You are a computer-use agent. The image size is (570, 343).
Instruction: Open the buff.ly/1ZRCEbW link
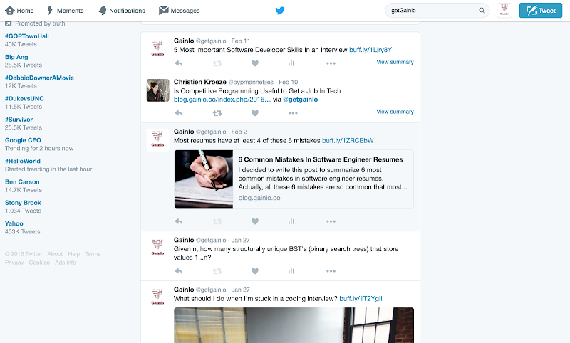[x=348, y=140]
